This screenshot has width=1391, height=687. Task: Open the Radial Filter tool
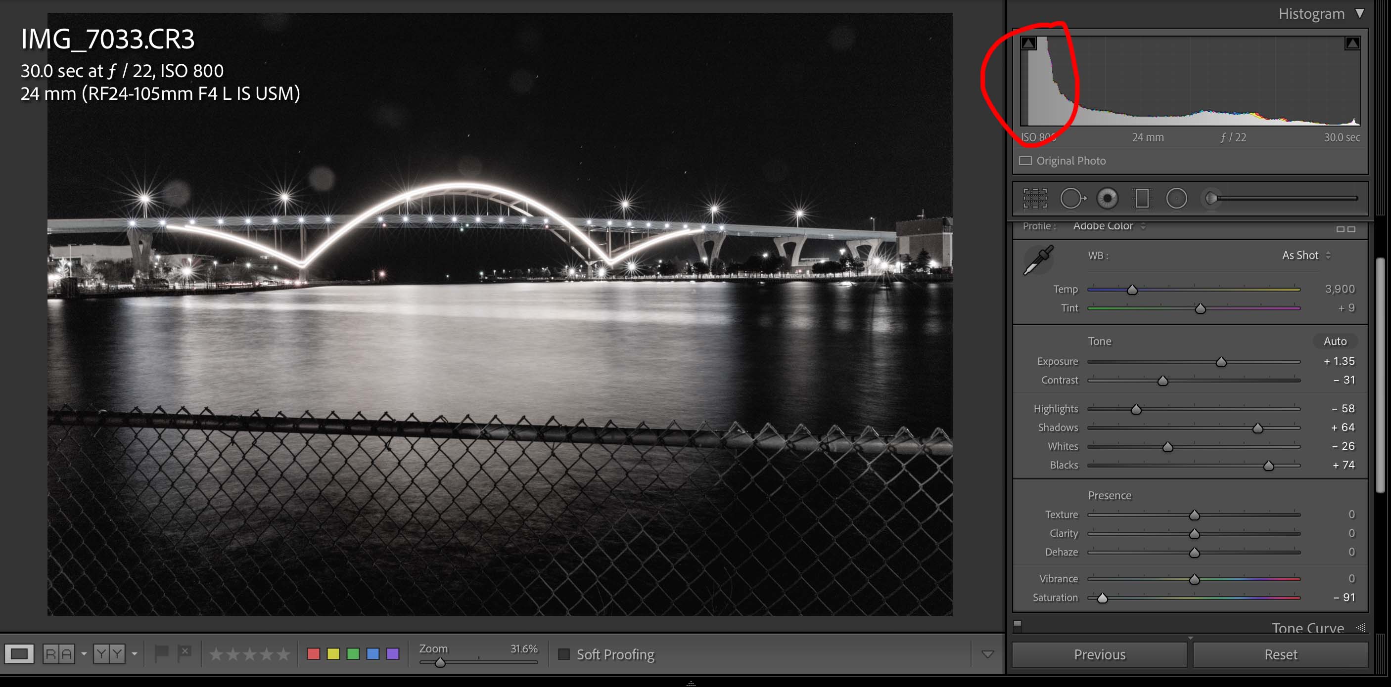[1177, 198]
